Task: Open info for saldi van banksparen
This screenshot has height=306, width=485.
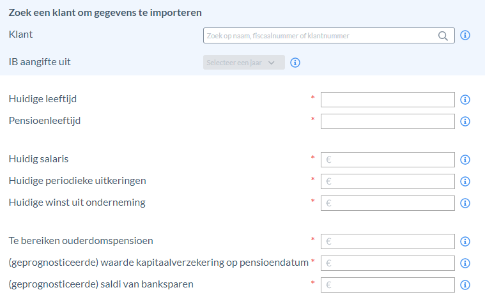Action: pos(465,285)
